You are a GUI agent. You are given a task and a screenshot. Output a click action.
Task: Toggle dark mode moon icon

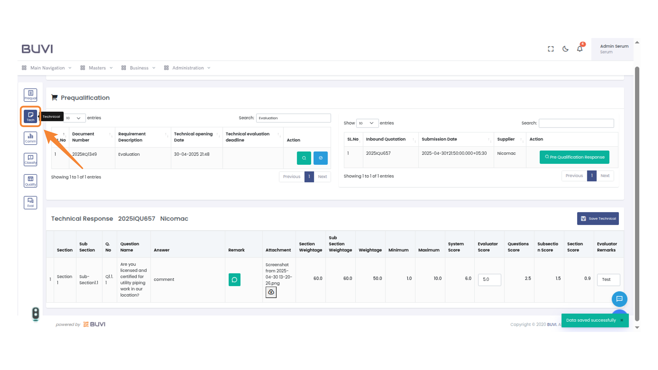565,49
